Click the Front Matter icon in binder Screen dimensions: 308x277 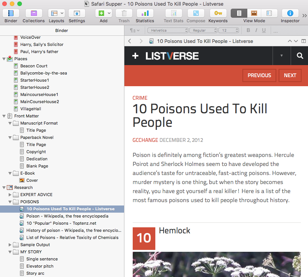10,116
